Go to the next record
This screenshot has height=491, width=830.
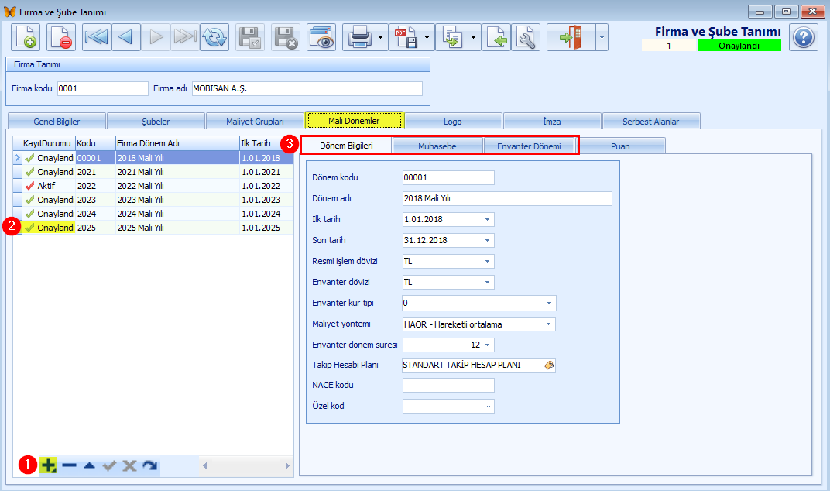tap(156, 37)
